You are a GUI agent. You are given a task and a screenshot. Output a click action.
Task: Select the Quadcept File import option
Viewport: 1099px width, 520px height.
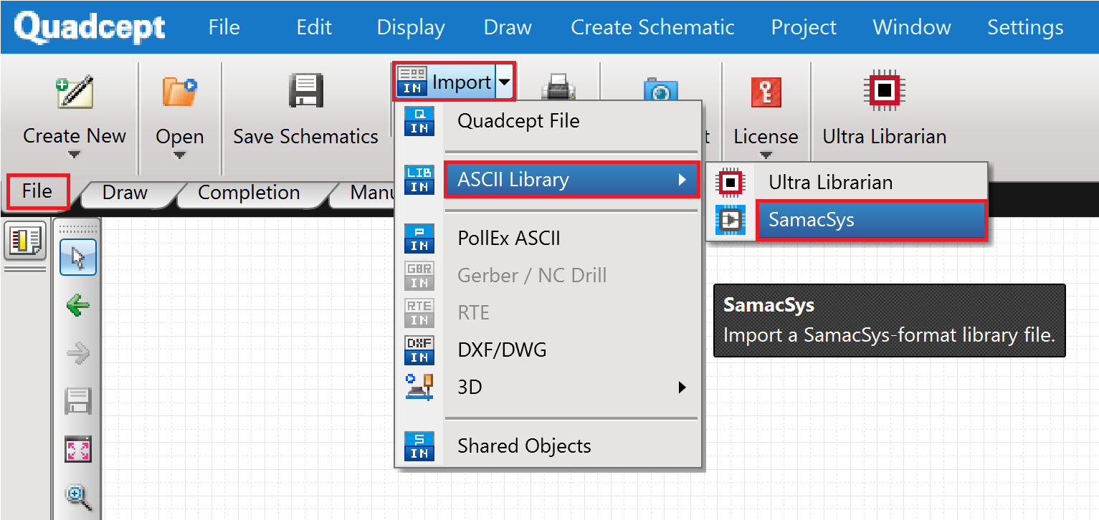click(518, 120)
